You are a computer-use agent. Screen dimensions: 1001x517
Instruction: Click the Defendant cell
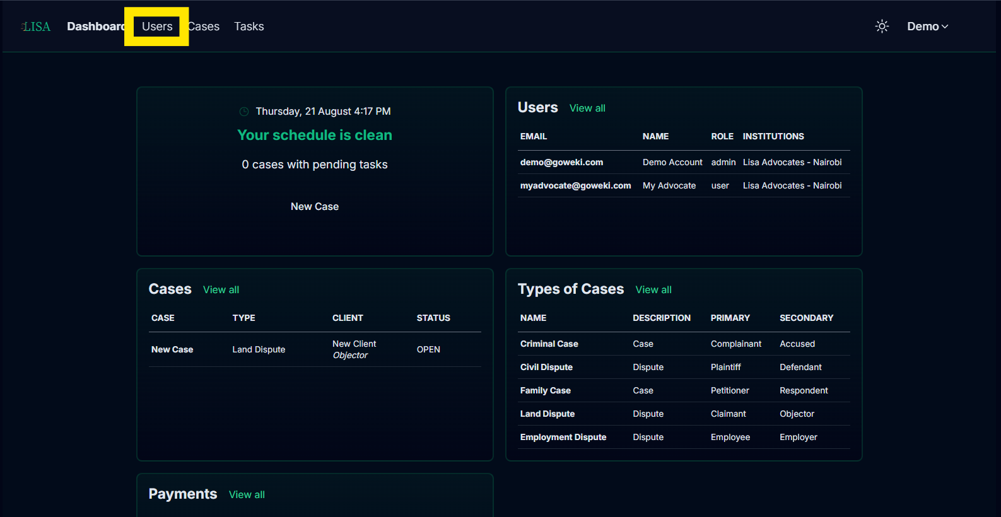coord(800,368)
